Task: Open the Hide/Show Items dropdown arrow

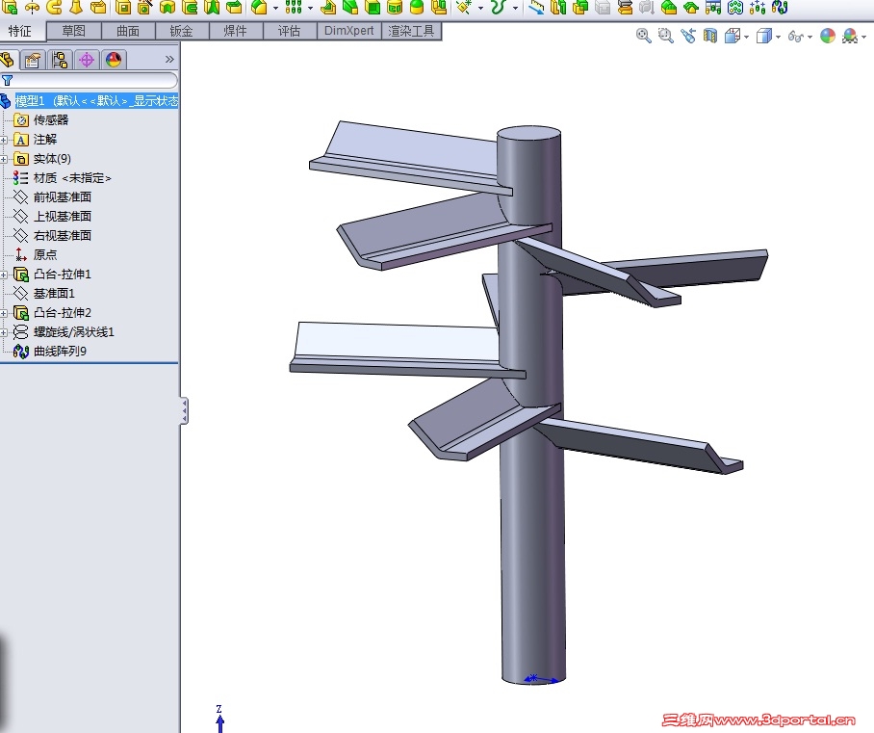Action: pos(810,37)
